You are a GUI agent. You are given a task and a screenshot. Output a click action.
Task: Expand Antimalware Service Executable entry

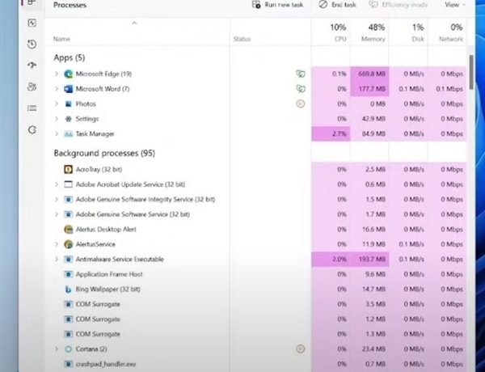(x=57, y=260)
